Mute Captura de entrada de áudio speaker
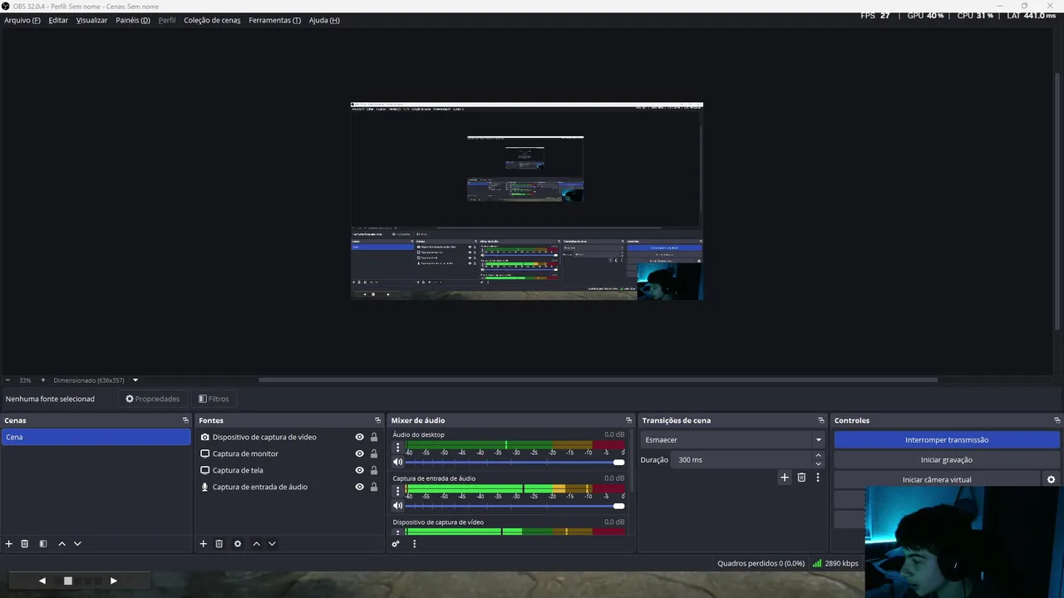1064x598 pixels. tap(397, 505)
